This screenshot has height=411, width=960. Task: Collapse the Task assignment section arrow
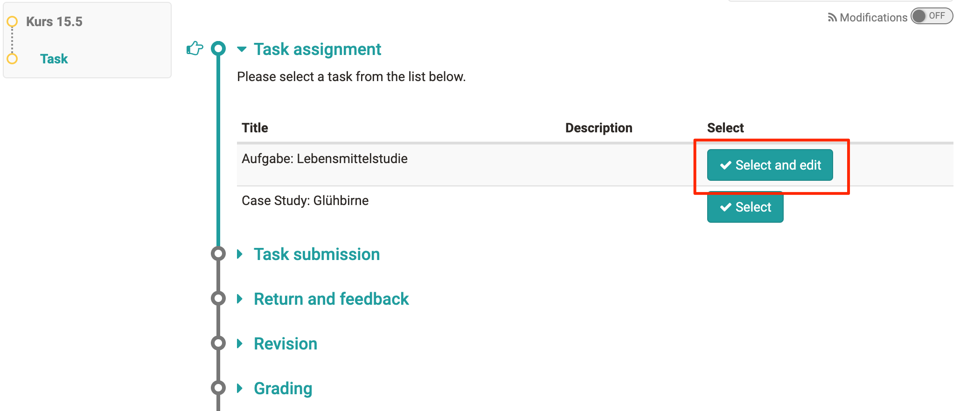click(242, 49)
